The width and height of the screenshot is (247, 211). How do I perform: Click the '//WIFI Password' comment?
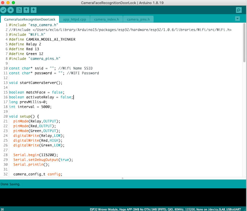pyautogui.click(x=83, y=73)
